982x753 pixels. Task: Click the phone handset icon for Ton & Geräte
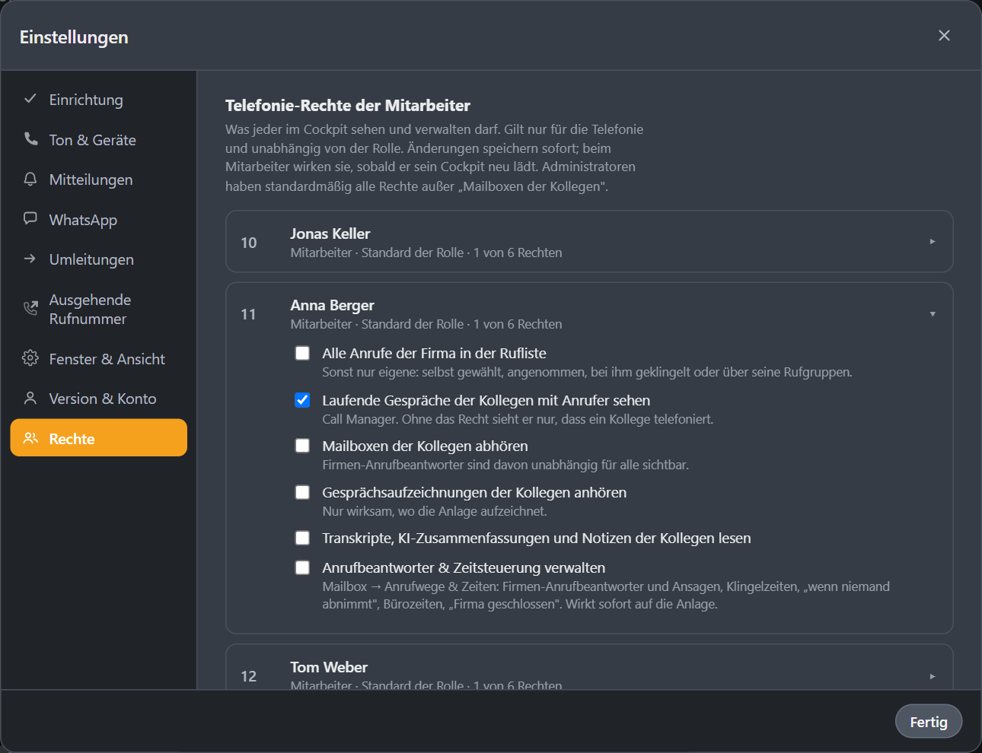pyautogui.click(x=30, y=139)
